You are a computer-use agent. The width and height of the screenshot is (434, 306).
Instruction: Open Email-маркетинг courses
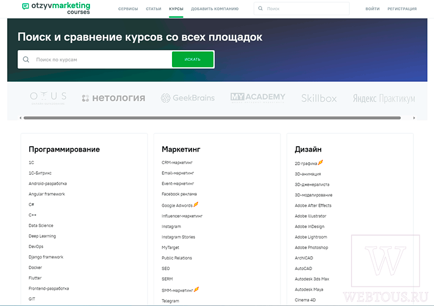pyautogui.click(x=178, y=173)
